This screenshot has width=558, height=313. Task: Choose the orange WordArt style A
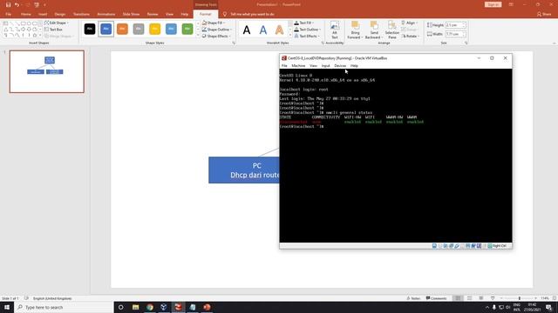click(x=279, y=30)
